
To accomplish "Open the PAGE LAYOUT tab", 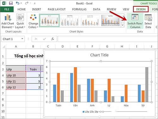I will [x=57, y=9].
